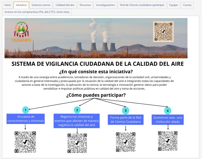Click heading ¿En qué consiste esta iniciativa?

pos(96,72)
